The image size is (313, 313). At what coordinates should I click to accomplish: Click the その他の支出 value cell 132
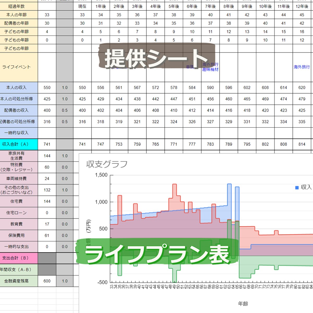click(47, 190)
